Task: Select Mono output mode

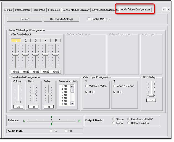Action: pyautogui.click(x=114, y=123)
